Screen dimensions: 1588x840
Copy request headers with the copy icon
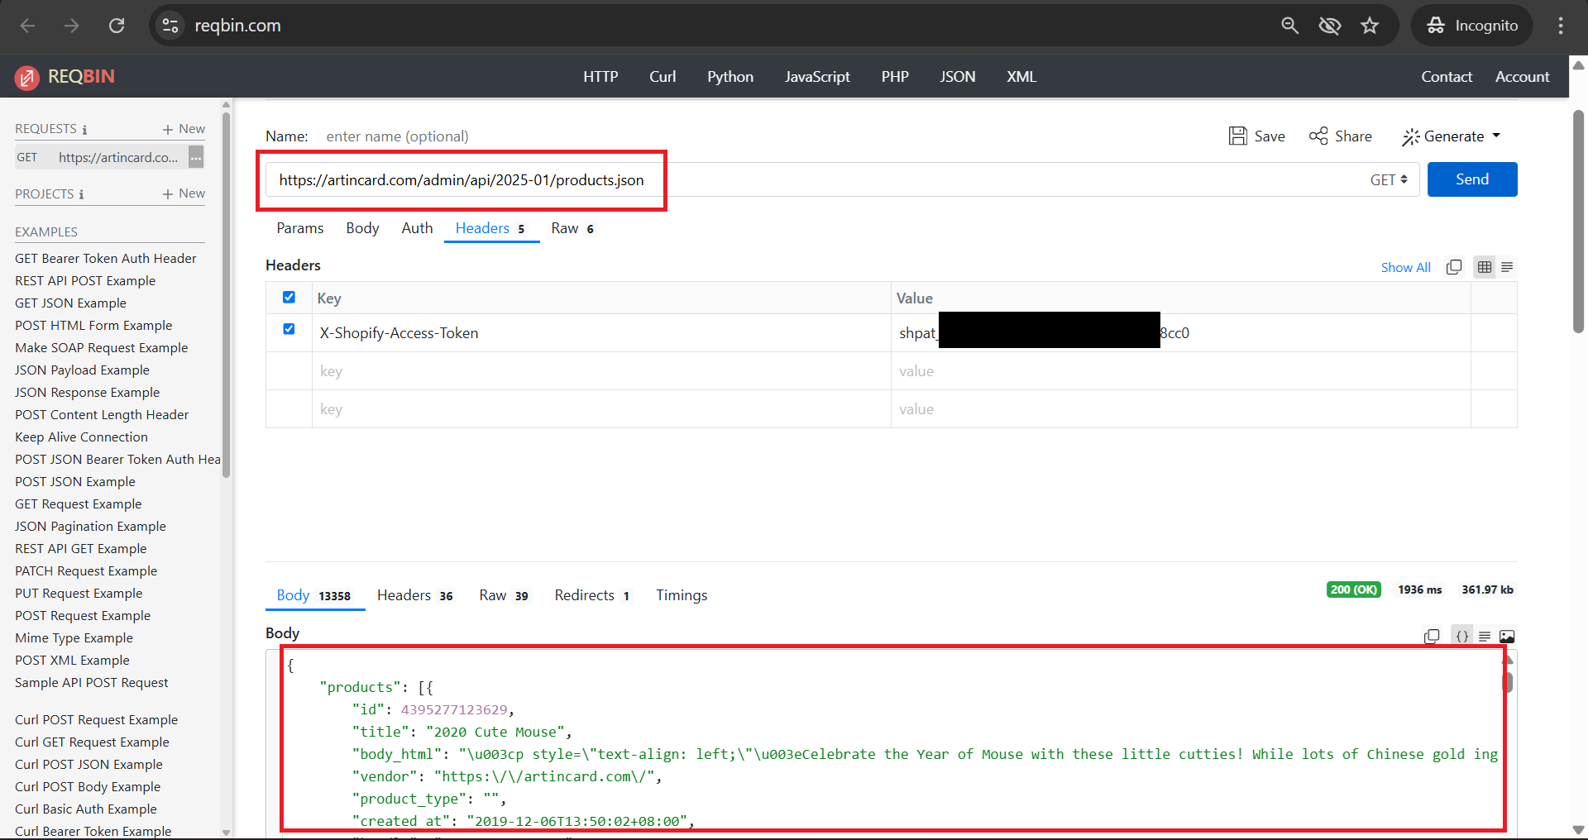[1454, 267]
